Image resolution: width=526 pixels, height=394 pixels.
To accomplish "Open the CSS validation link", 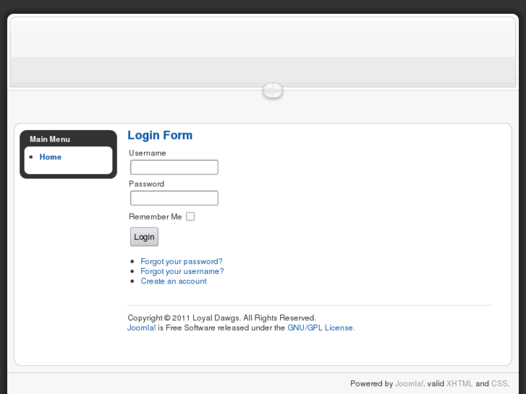I will coord(499,384).
